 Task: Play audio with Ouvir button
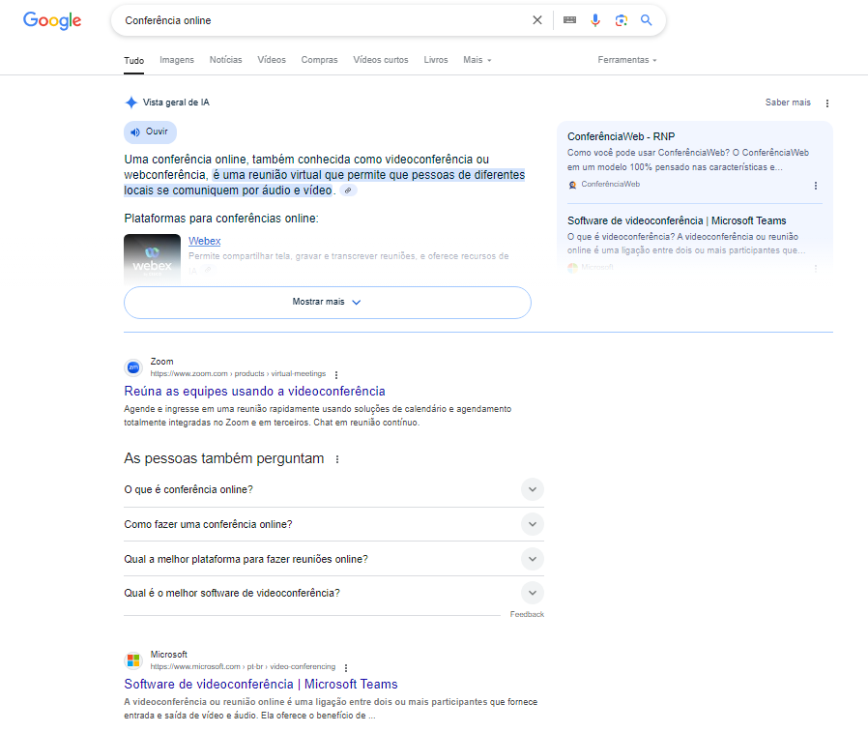(150, 132)
